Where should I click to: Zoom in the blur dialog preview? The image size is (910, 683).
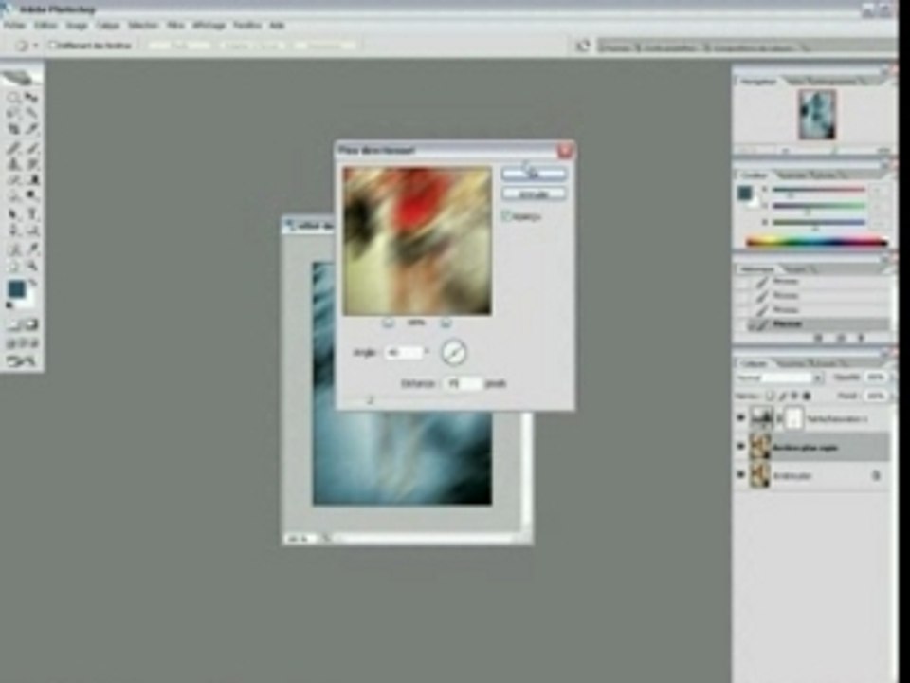coord(446,323)
